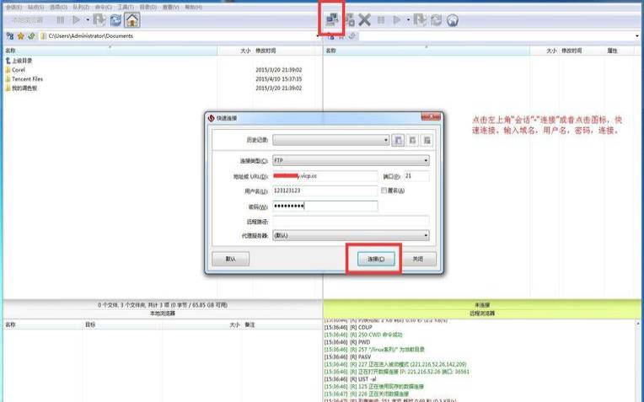
Task: Expand the connection type FTP dropdown
Action: click(352, 161)
